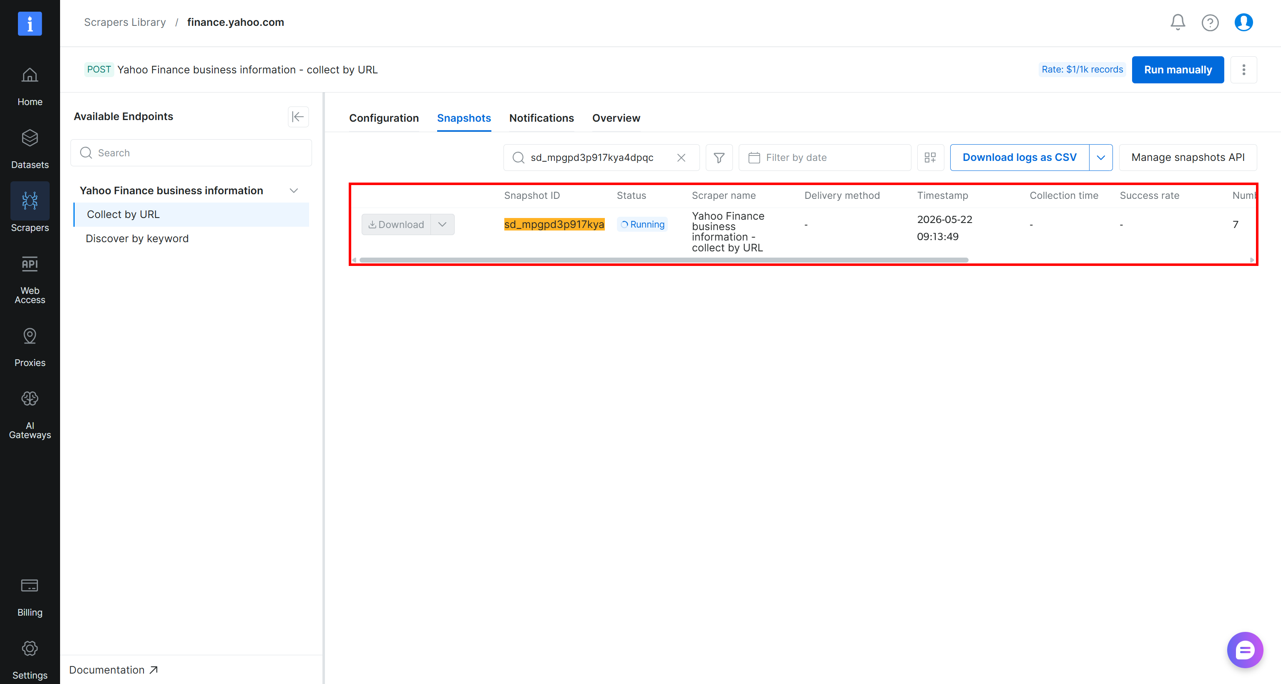Viewport: 1281px width, 684px height.
Task: Click Download logs as CSV
Action: [1019, 158]
